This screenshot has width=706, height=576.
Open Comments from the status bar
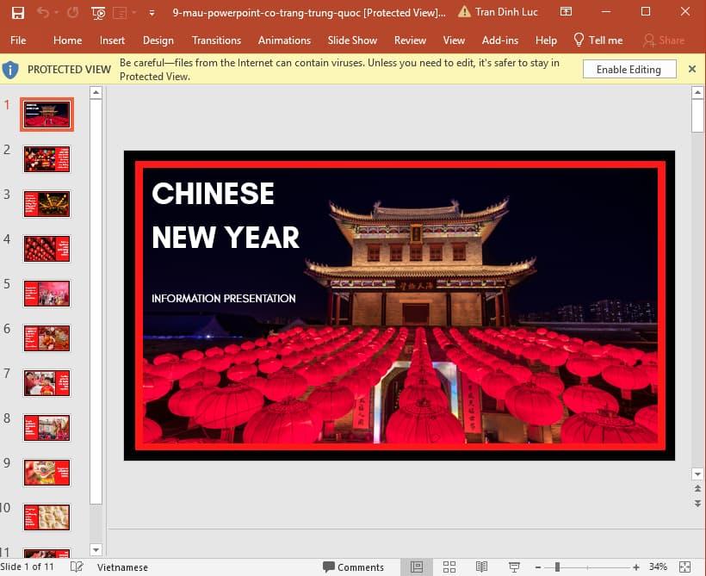coord(356,567)
